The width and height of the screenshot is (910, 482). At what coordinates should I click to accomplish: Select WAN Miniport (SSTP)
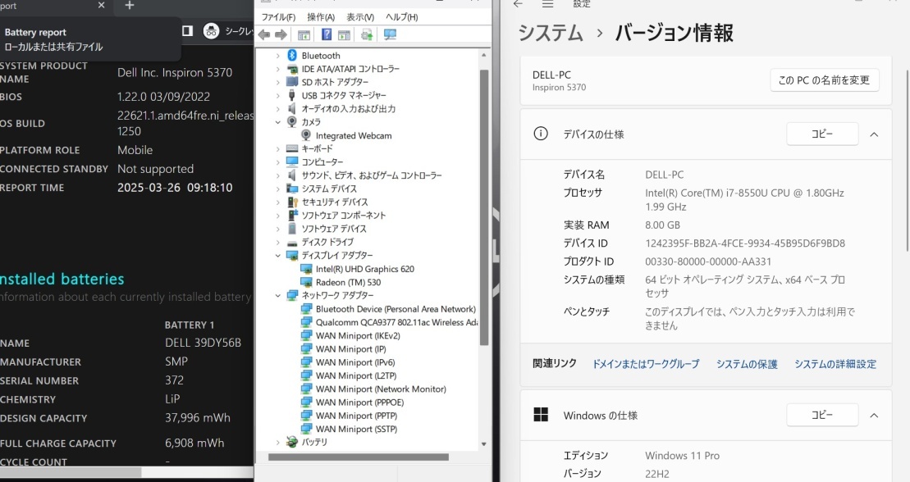click(x=356, y=430)
